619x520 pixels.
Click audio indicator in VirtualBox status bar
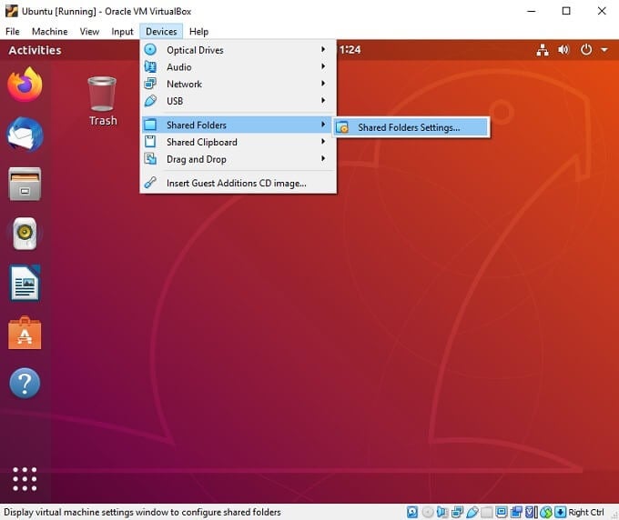pos(442,512)
